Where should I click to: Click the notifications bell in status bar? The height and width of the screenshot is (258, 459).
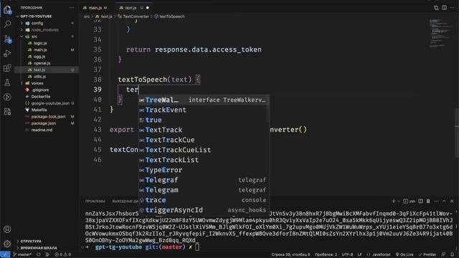pyautogui.click(x=453, y=254)
